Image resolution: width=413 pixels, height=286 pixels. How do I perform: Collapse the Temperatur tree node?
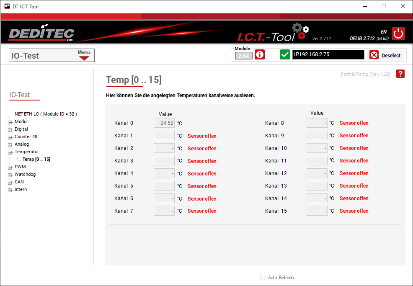click(10, 152)
